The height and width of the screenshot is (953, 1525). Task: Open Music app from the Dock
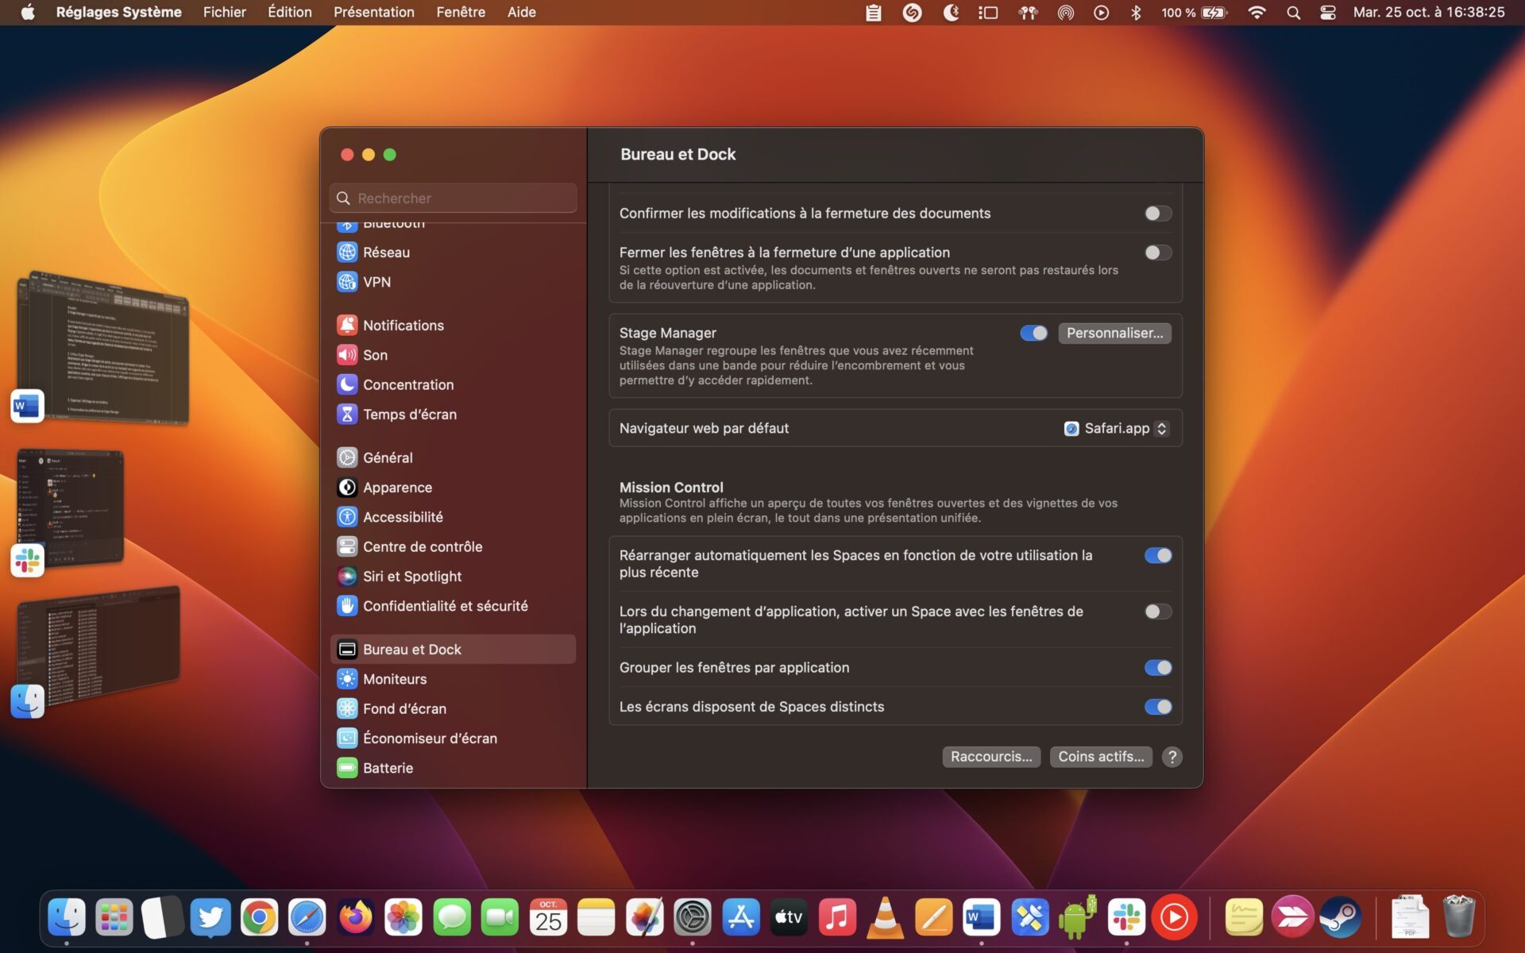click(x=837, y=918)
